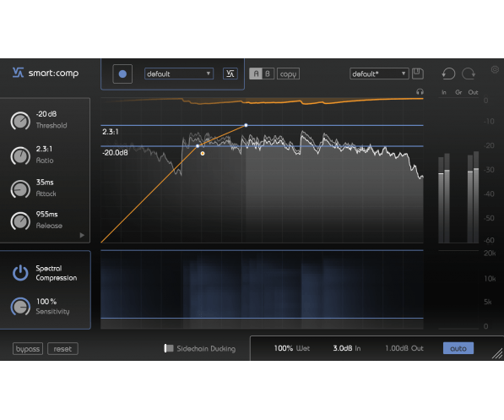
Task: Click the smart compression logo button
Action: tap(230, 74)
